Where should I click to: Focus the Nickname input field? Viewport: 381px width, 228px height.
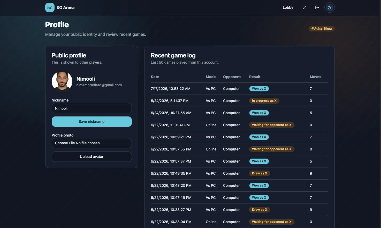[92, 108]
